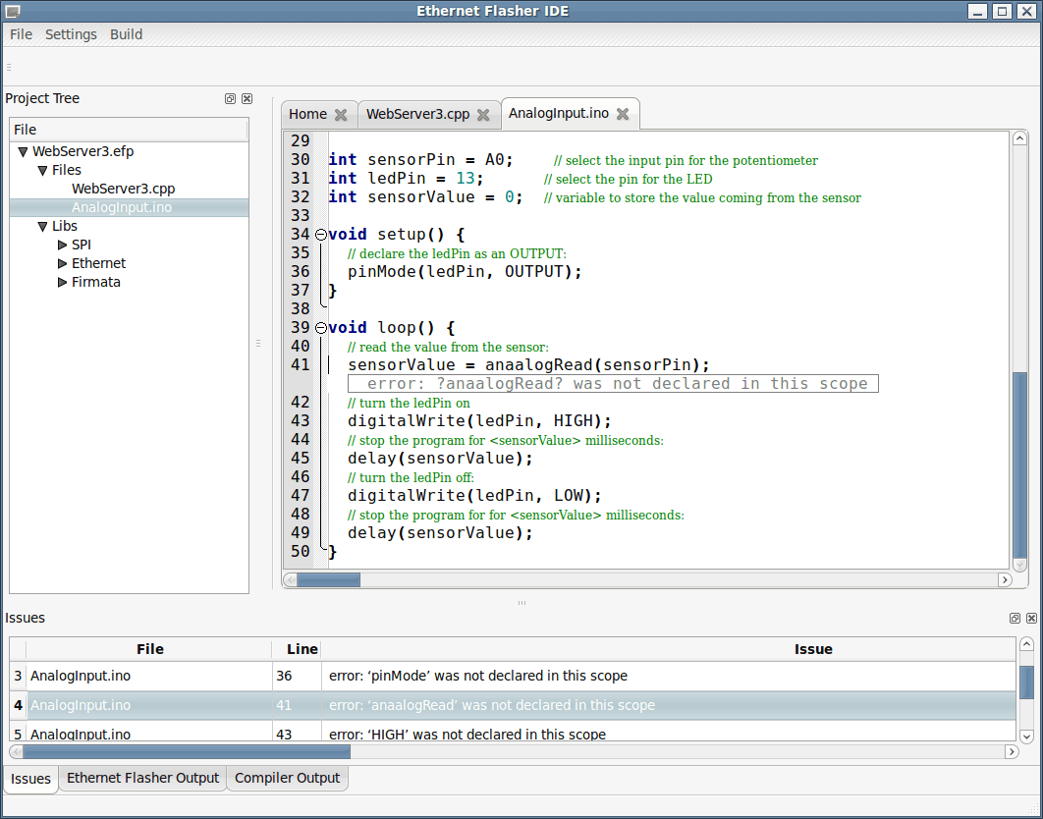Select AnalogInput.ino in the Project Tree

[x=122, y=207]
